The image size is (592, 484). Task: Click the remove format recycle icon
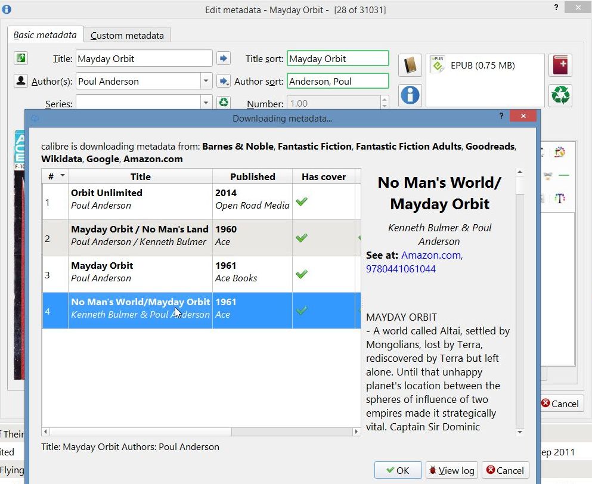(x=560, y=95)
